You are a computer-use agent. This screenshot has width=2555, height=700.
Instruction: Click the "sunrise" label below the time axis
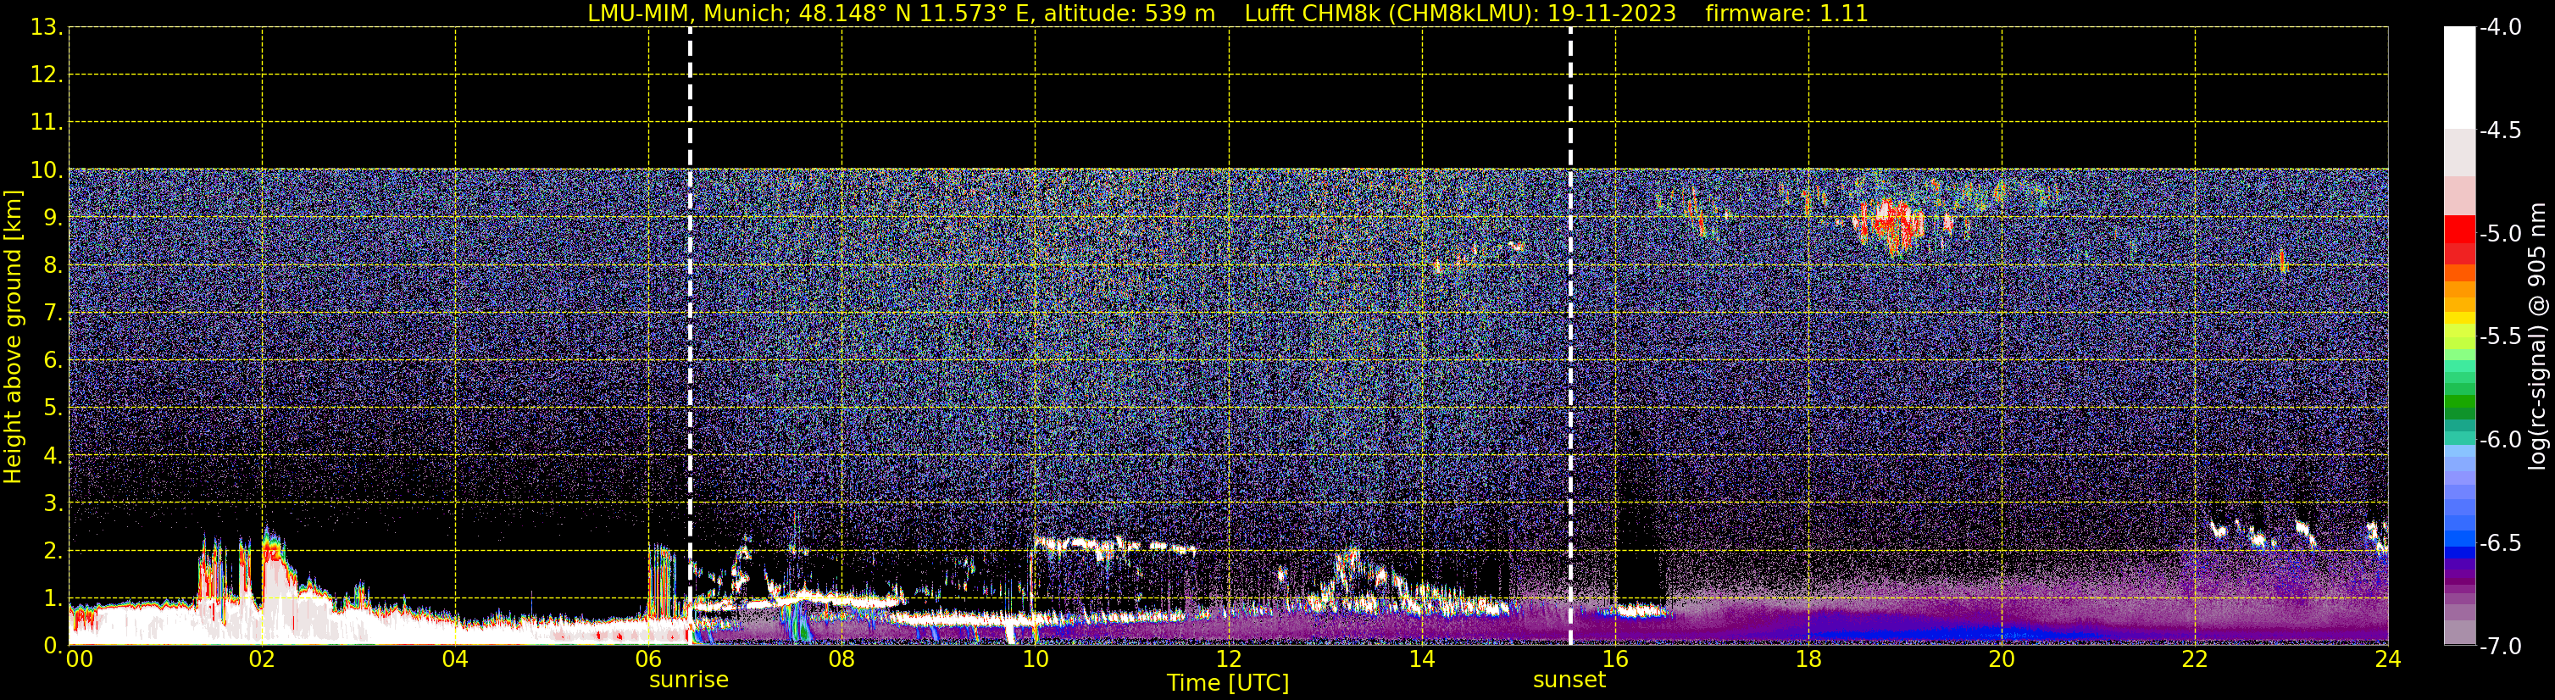(689, 681)
